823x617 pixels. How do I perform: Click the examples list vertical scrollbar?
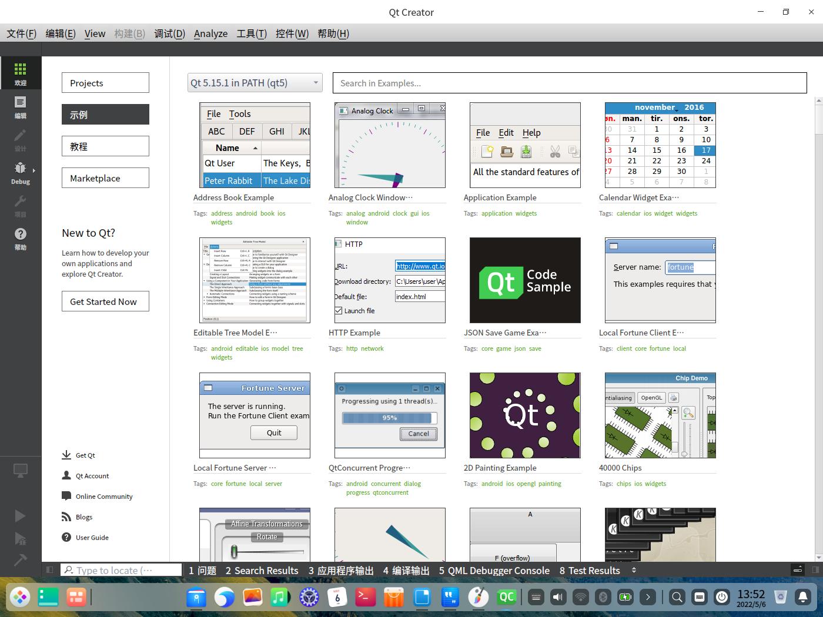click(818, 329)
